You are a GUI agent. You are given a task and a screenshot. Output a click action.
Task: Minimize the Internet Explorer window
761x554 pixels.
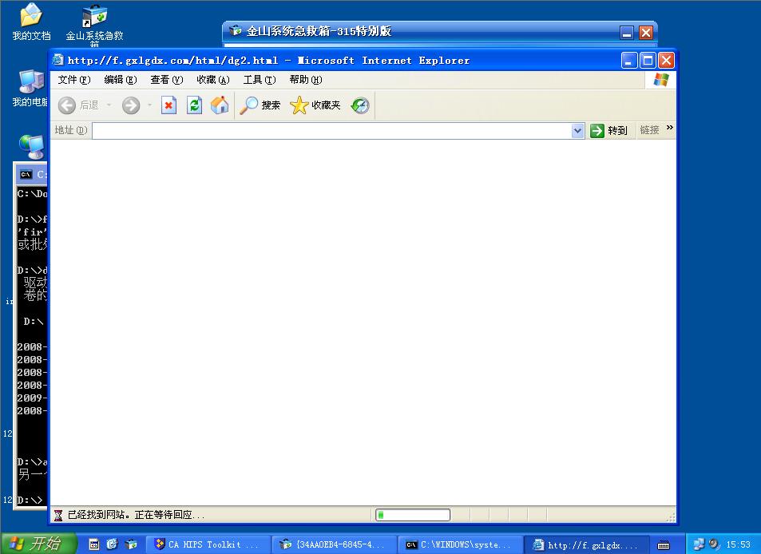coord(629,61)
